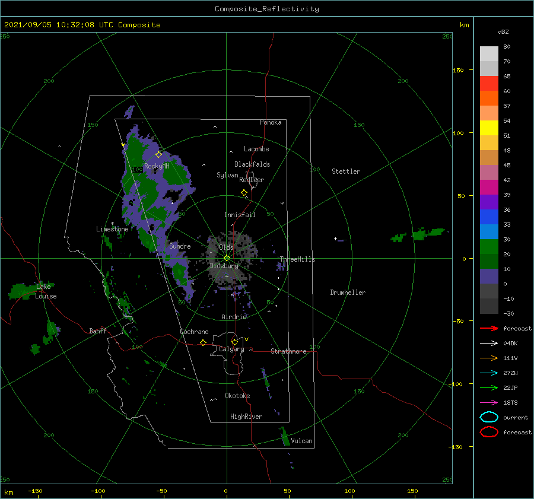Select the white 04DK arrow in legend
The width and height of the screenshot is (534, 499).
pos(489,344)
